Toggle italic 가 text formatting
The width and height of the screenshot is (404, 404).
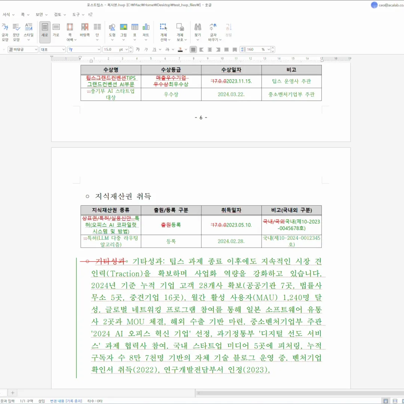click(x=146, y=49)
